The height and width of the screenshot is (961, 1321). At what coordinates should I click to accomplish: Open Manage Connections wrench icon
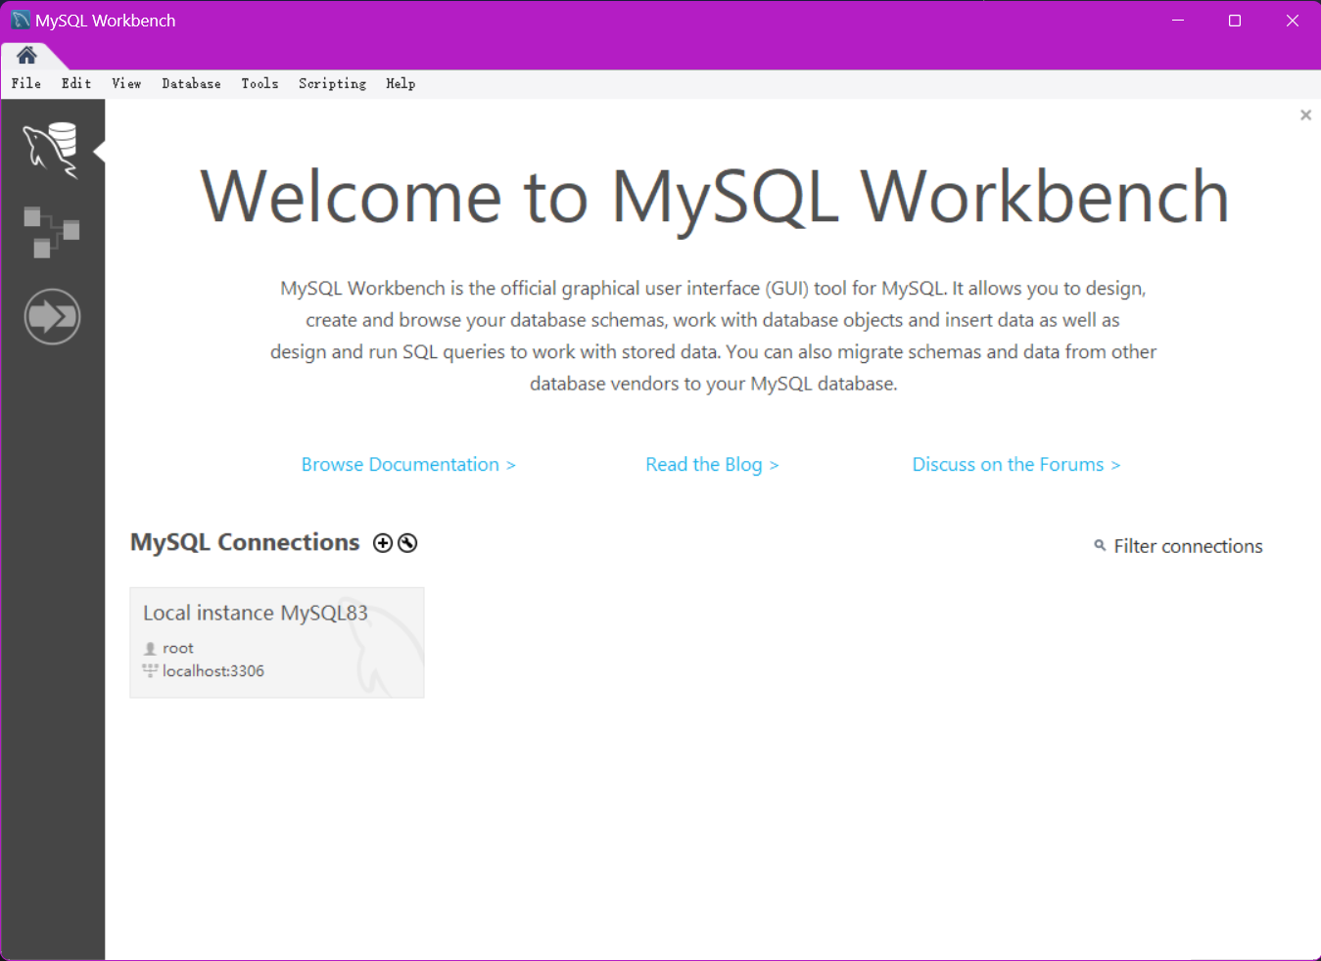coord(407,543)
